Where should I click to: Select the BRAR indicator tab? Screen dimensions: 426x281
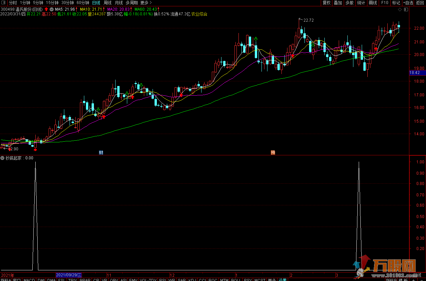[x=85, y=280]
